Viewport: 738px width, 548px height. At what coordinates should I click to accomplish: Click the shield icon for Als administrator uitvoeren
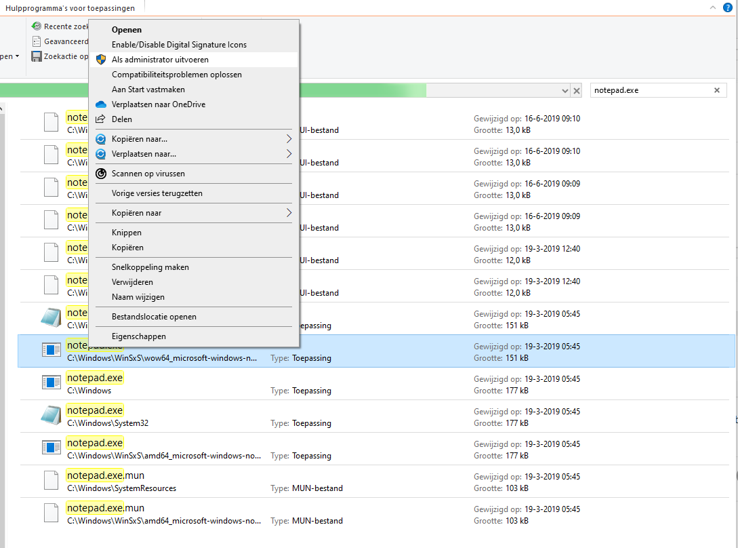[x=101, y=60]
